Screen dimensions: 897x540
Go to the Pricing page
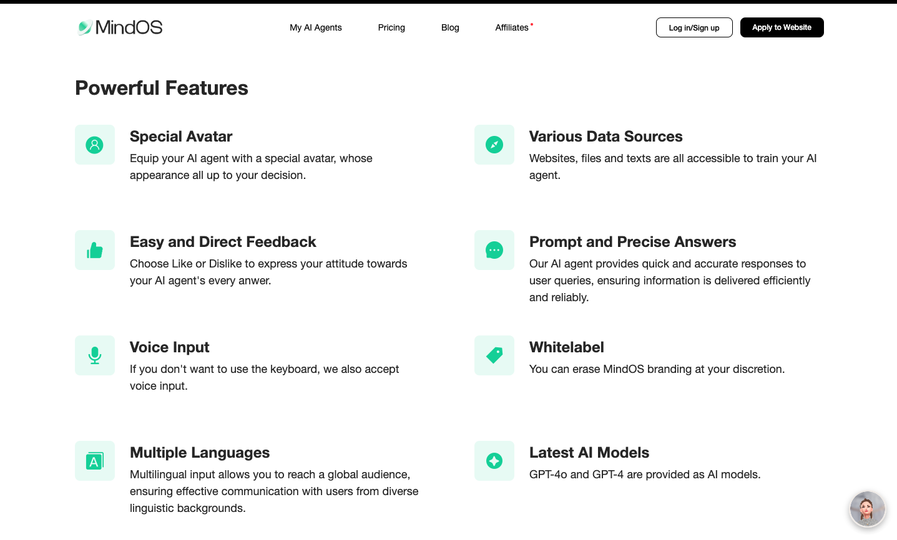[x=391, y=27]
